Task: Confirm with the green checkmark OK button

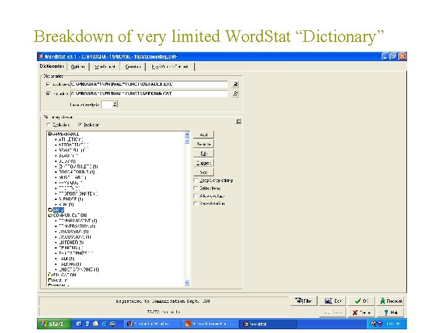Action: click(361, 301)
